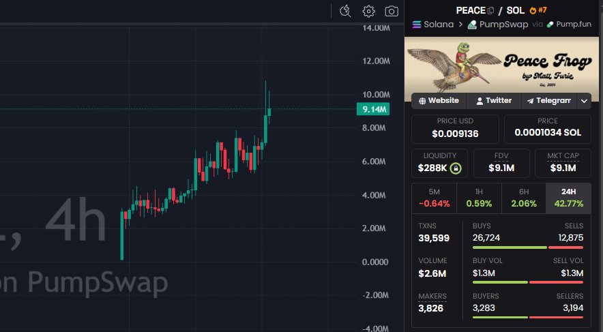
Task: Open the Telegram link button
Action: [x=549, y=101]
